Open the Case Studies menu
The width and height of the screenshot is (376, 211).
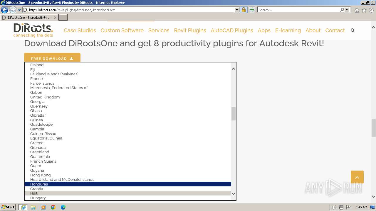[80, 30]
